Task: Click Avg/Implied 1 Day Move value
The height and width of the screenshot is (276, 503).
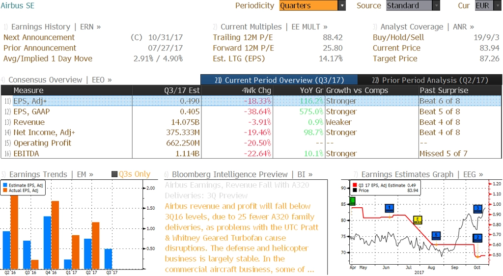Action: point(158,58)
